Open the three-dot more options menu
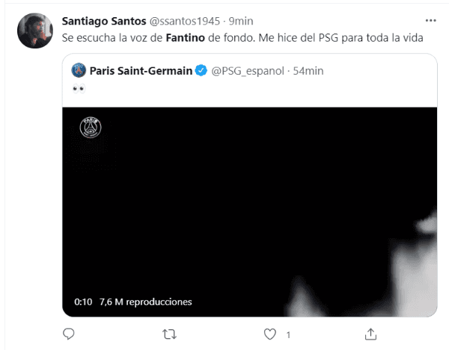This screenshot has width=449, height=350. (430, 20)
